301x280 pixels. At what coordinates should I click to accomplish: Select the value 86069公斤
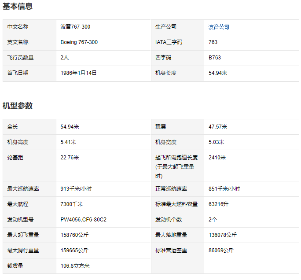click(x=221, y=251)
